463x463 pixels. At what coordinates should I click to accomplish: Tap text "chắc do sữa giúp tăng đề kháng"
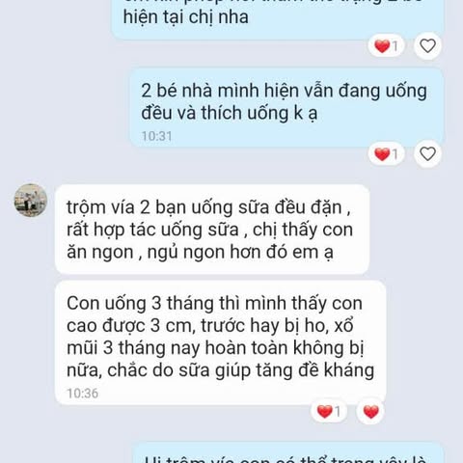241,370
